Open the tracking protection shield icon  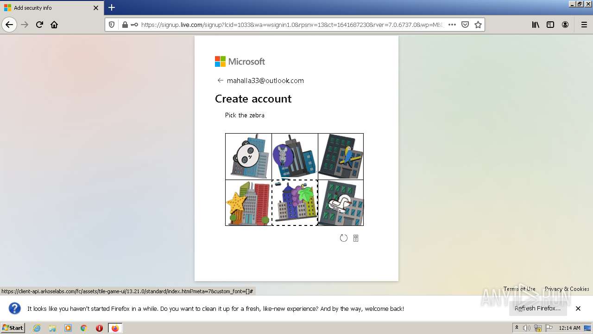112,25
